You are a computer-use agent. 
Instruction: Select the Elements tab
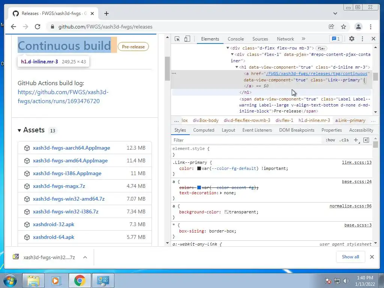point(210,39)
